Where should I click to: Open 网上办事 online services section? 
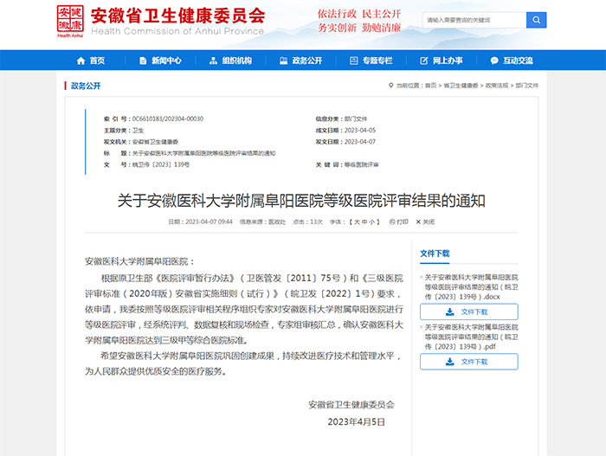[442, 61]
